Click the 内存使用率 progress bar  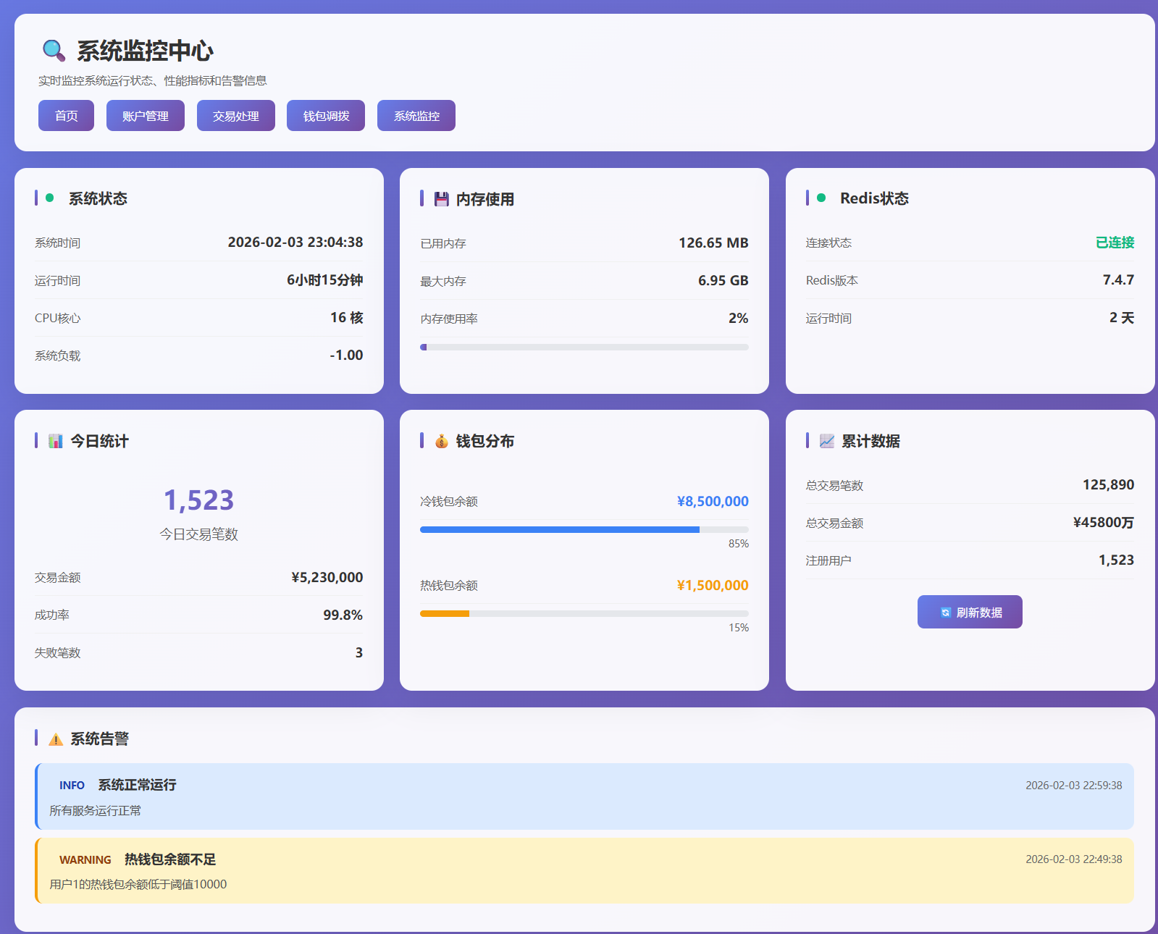click(x=584, y=348)
